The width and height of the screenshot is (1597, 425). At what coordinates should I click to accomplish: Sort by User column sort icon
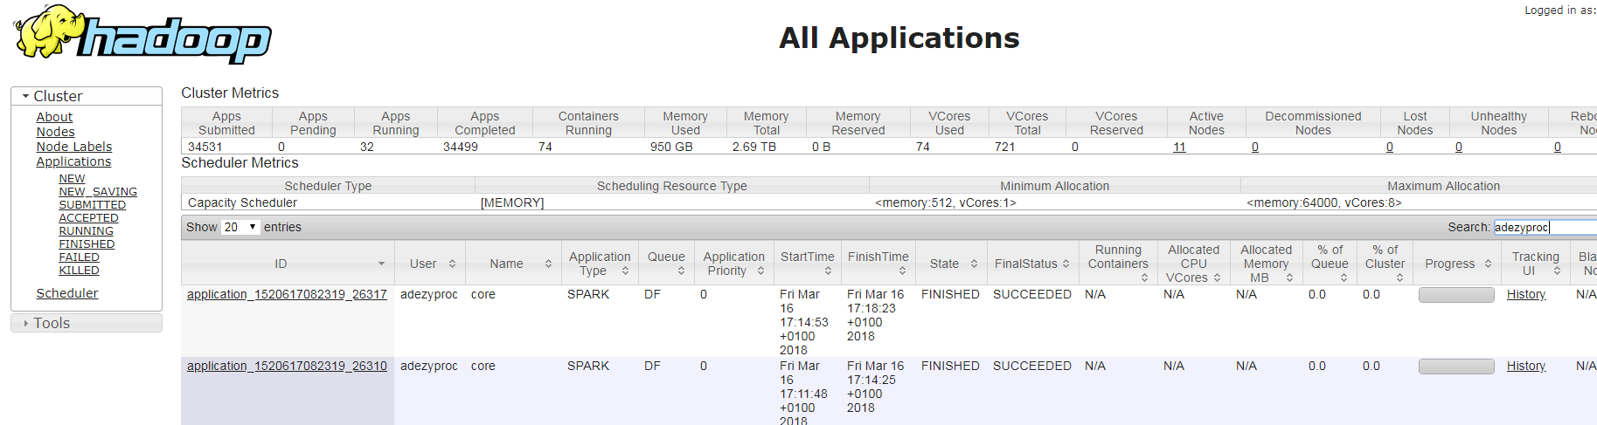click(452, 264)
